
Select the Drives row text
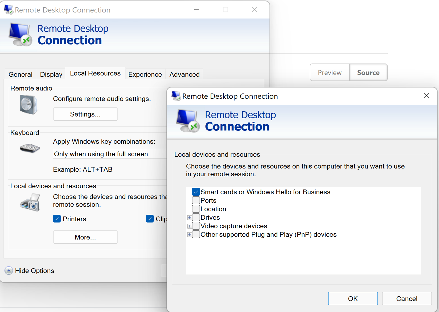[210, 217]
